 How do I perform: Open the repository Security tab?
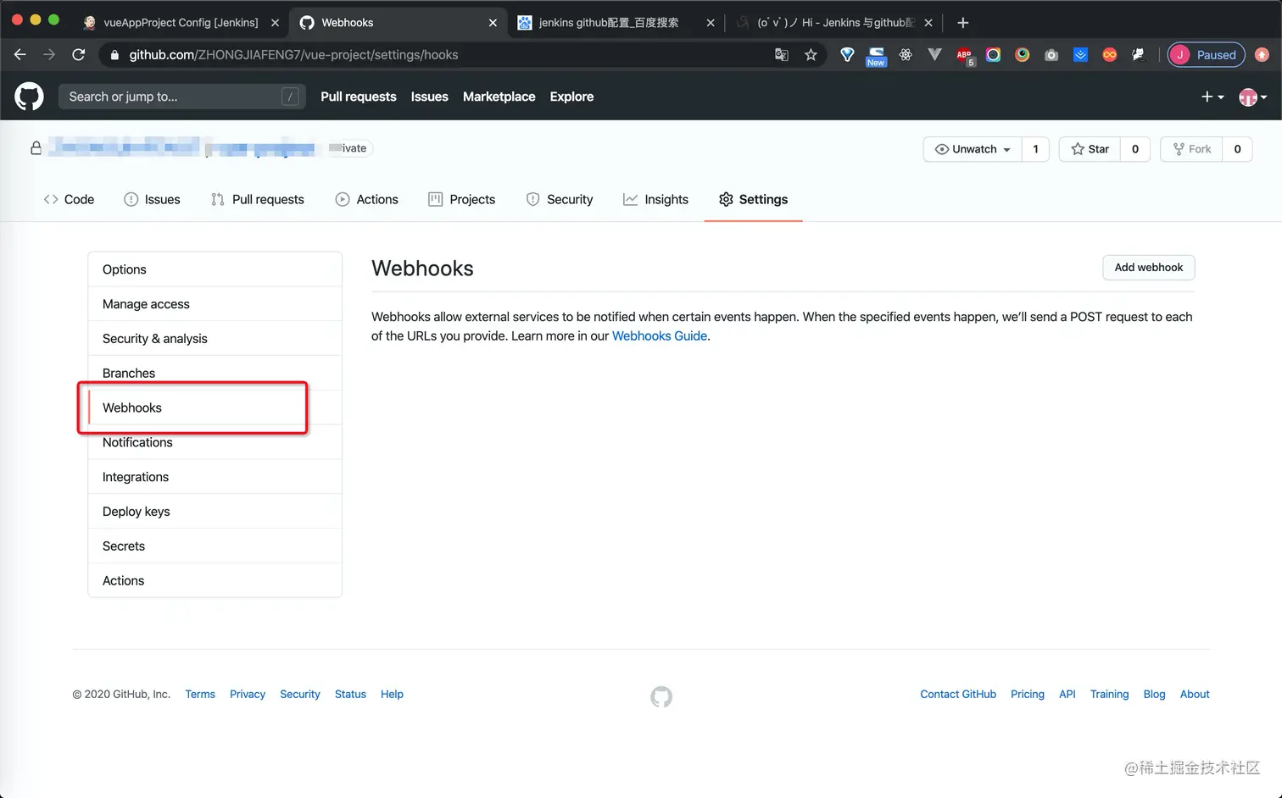560,199
